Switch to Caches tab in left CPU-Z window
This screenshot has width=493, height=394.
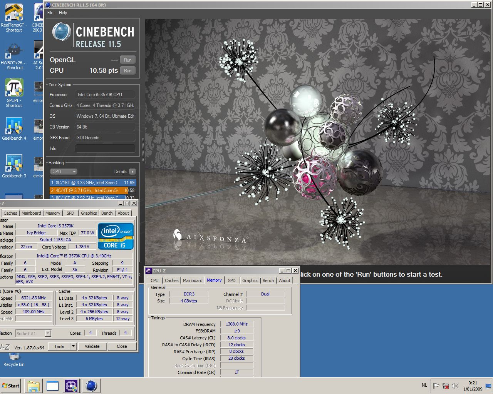pos(10,213)
